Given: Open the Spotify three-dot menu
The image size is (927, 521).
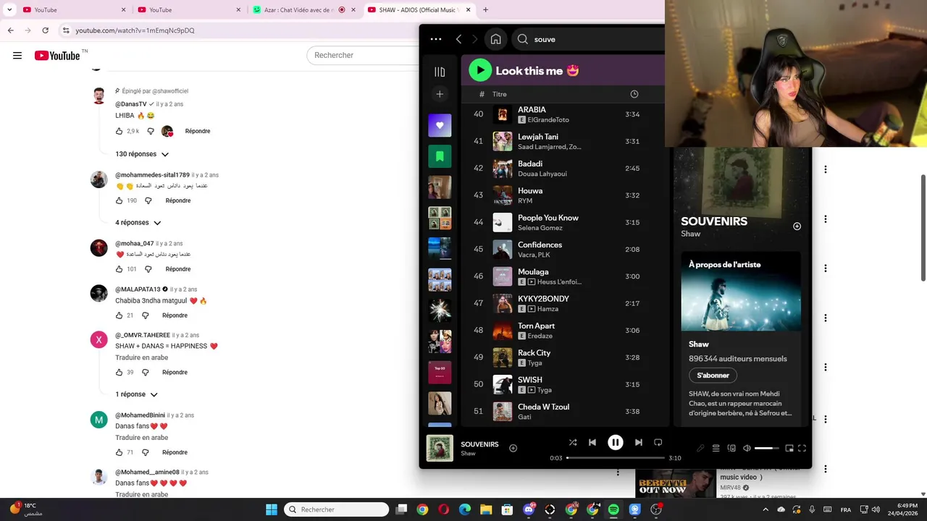Looking at the screenshot, I should (435, 39).
